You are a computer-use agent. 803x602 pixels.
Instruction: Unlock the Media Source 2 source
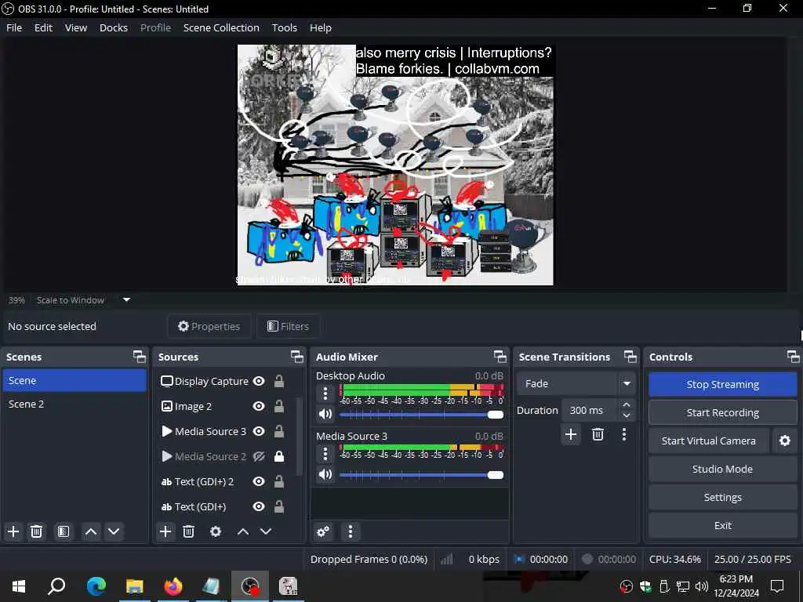pyautogui.click(x=279, y=457)
